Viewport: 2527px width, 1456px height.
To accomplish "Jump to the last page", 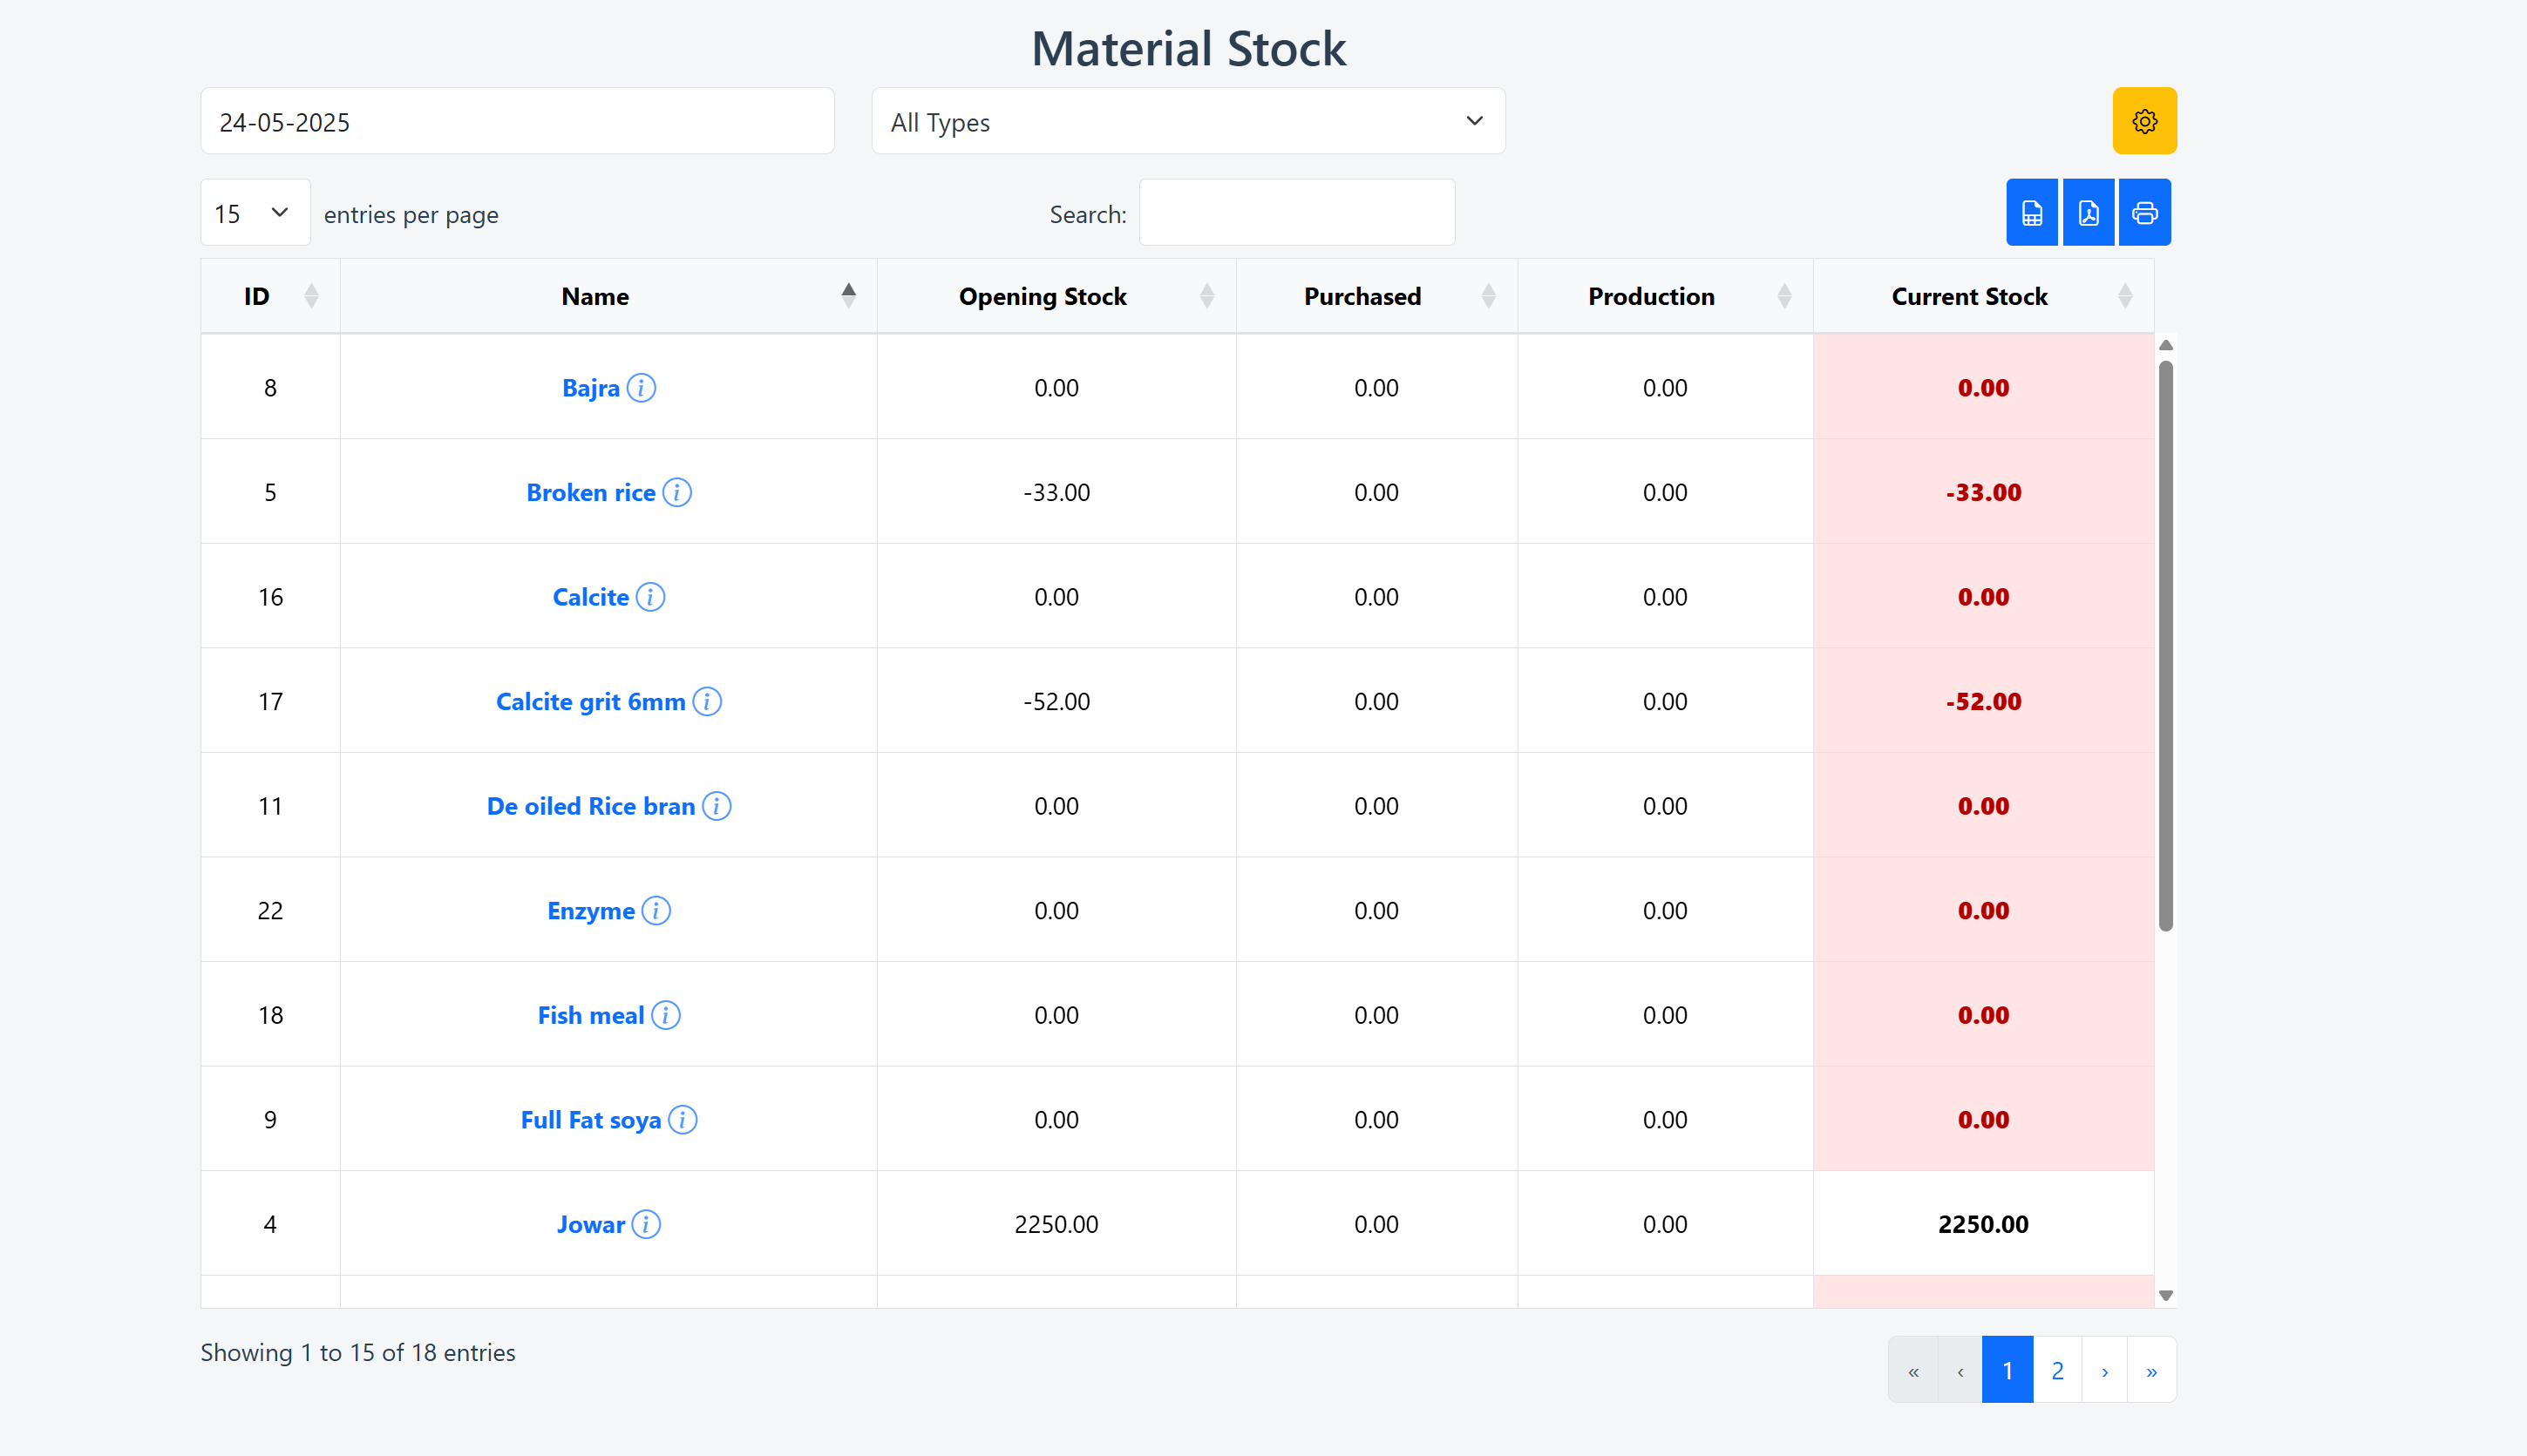I will [2150, 1369].
